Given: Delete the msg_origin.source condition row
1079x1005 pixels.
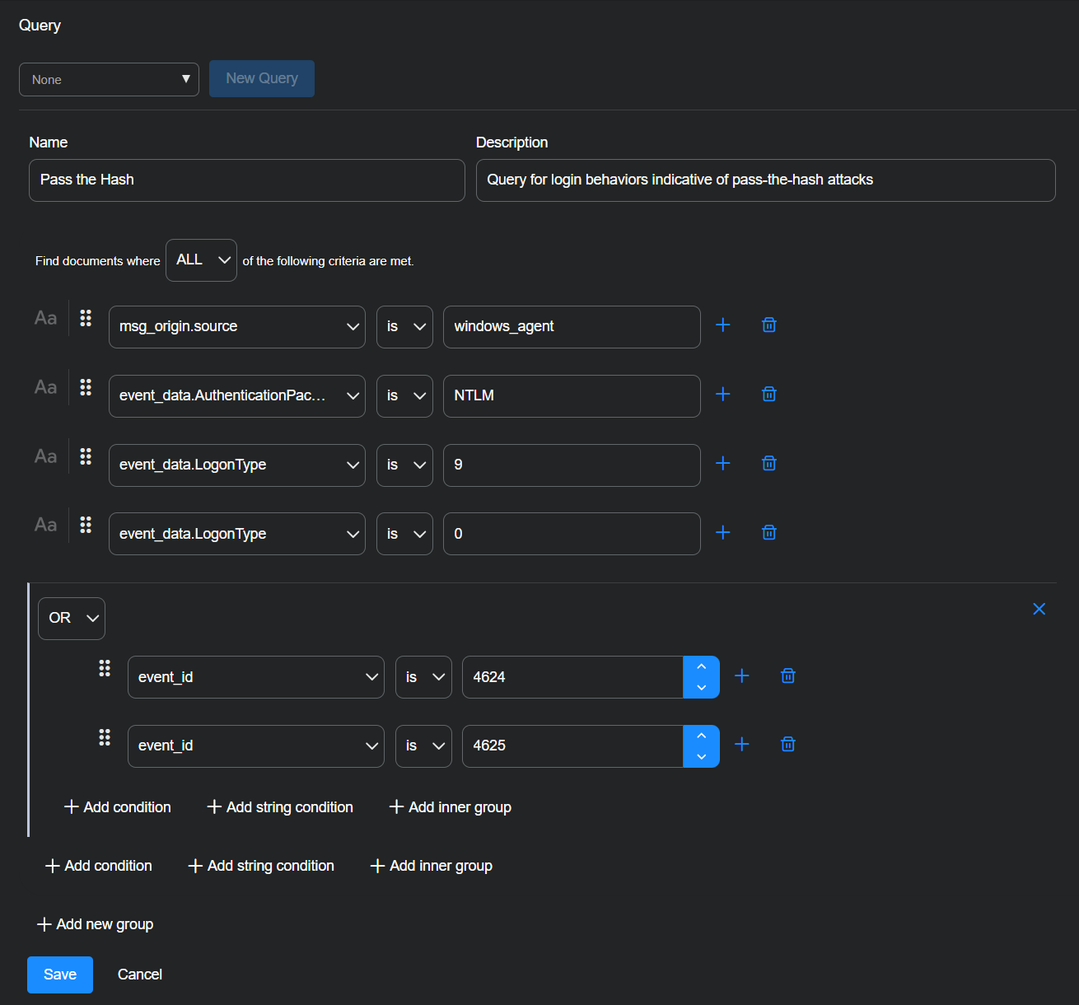Looking at the screenshot, I should [768, 325].
